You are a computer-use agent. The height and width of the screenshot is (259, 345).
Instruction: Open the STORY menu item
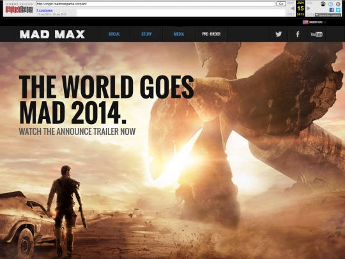coord(146,34)
